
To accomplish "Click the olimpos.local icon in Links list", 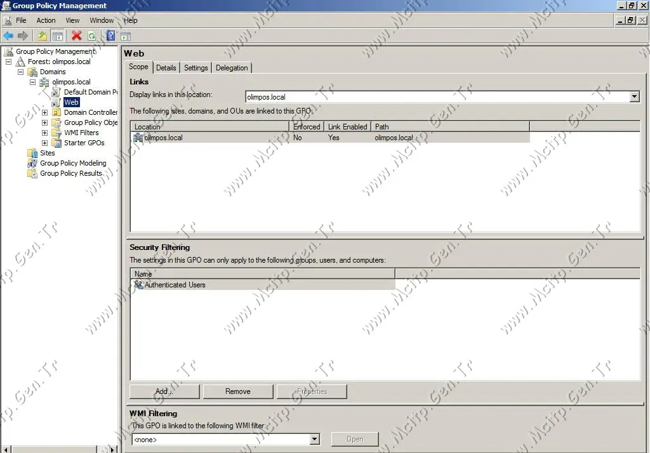I will click(138, 137).
